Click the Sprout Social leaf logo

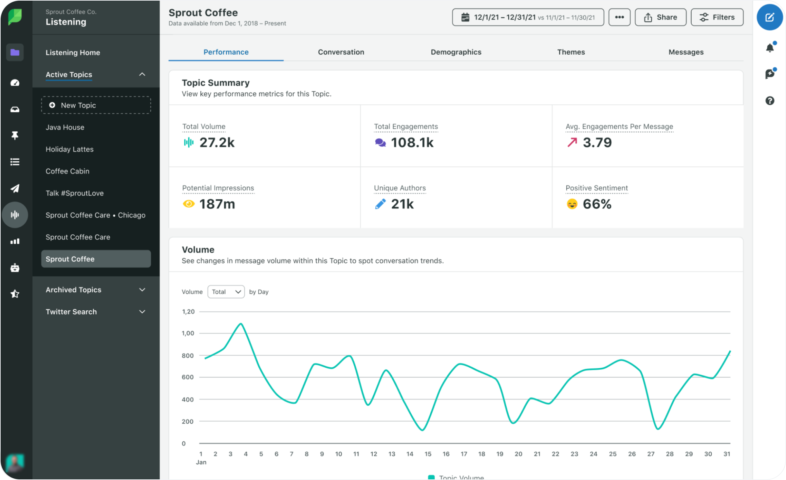[x=15, y=17]
